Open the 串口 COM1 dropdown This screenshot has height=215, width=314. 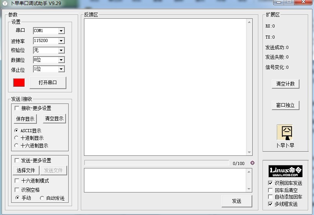(x=61, y=31)
